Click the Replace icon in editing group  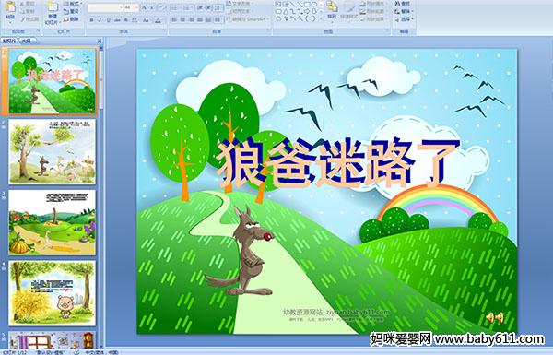coord(403,11)
